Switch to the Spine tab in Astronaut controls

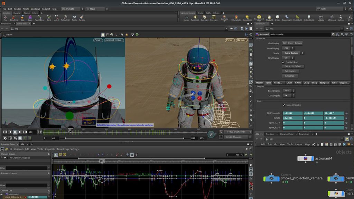[x=268, y=83]
